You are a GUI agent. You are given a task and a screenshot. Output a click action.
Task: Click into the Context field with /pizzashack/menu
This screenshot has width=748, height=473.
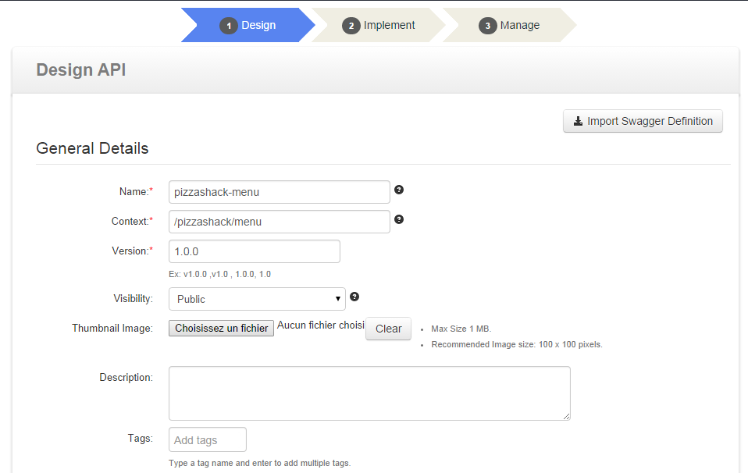tap(279, 222)
